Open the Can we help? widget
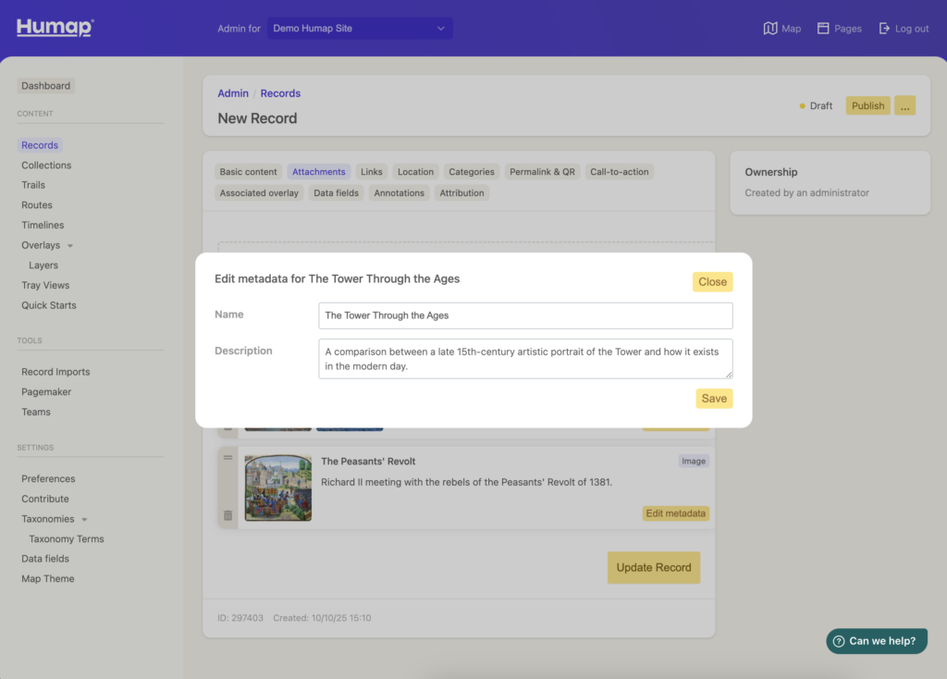This screenshot has width=947, height=679. coord(876,641)
